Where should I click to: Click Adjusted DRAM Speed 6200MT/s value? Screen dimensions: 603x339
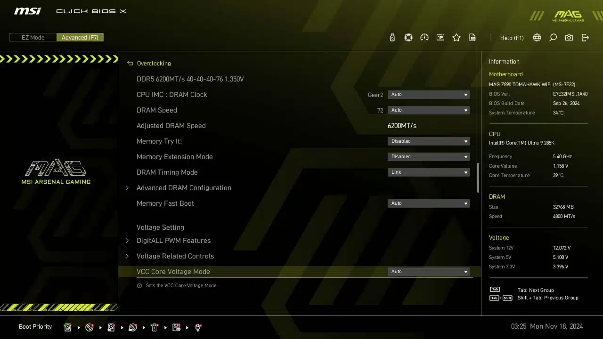(x=402, y=126)
